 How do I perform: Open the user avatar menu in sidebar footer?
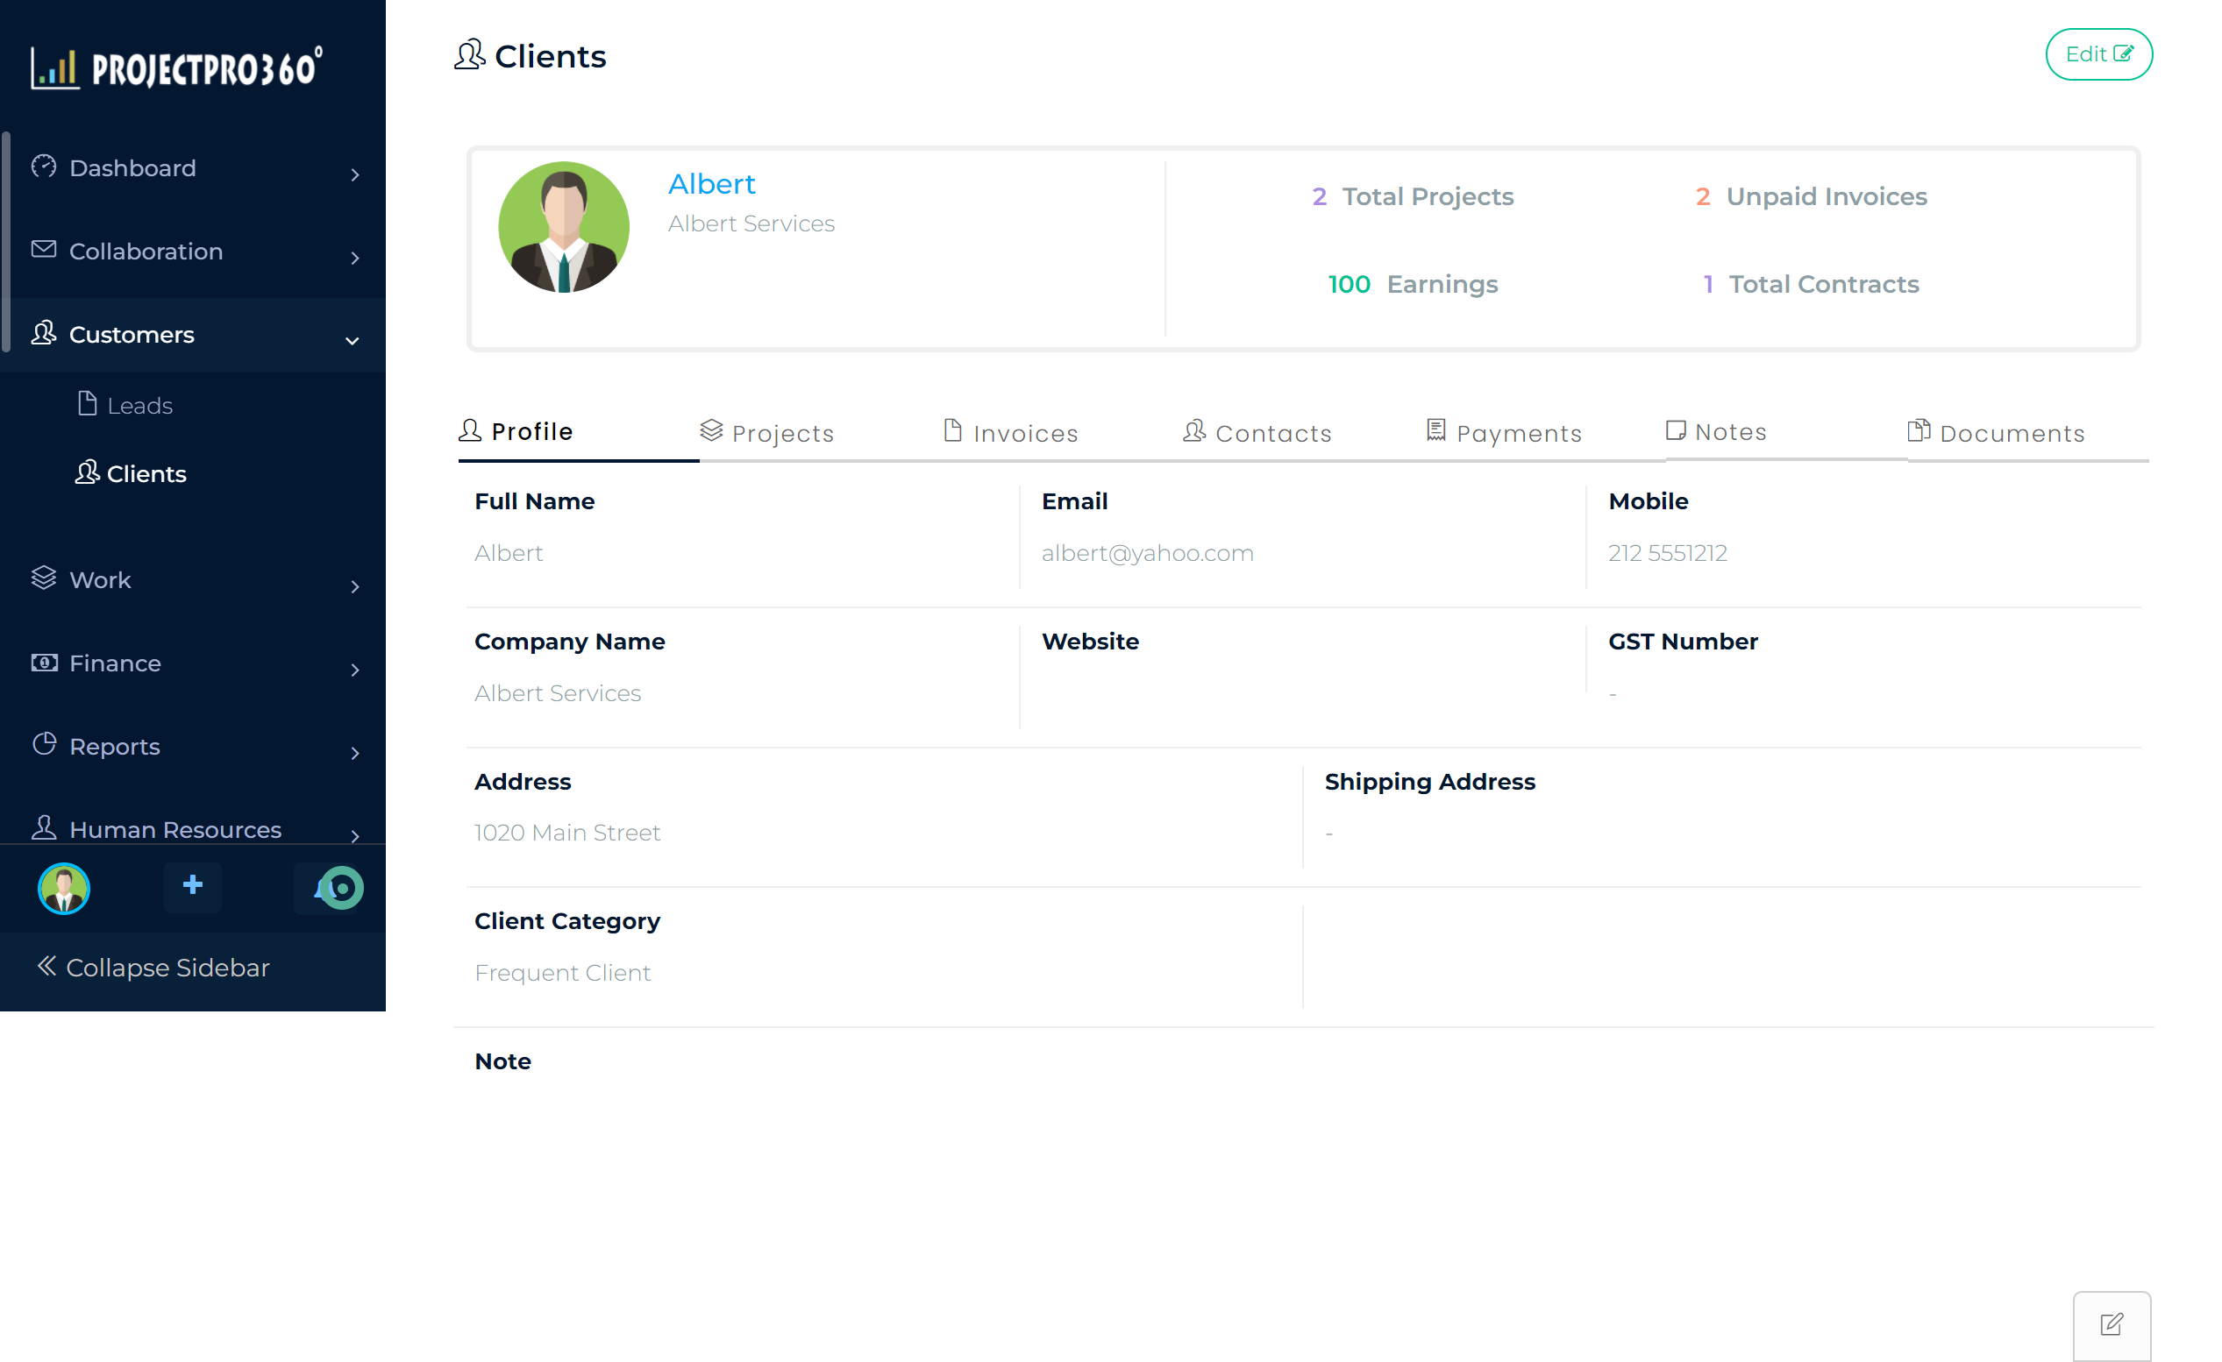64,889
